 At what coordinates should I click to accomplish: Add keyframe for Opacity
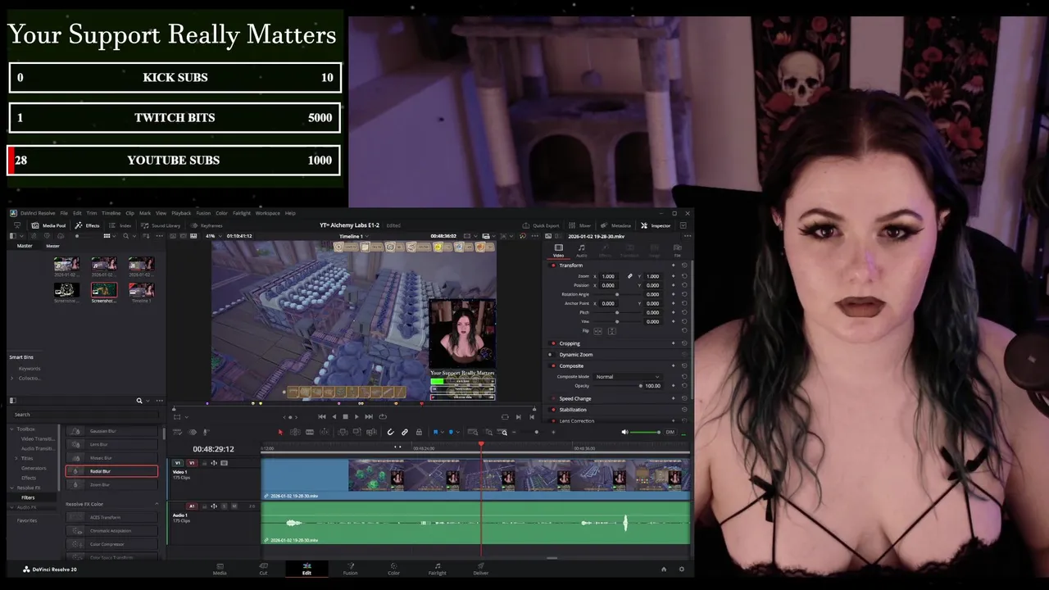click(673, 385)
